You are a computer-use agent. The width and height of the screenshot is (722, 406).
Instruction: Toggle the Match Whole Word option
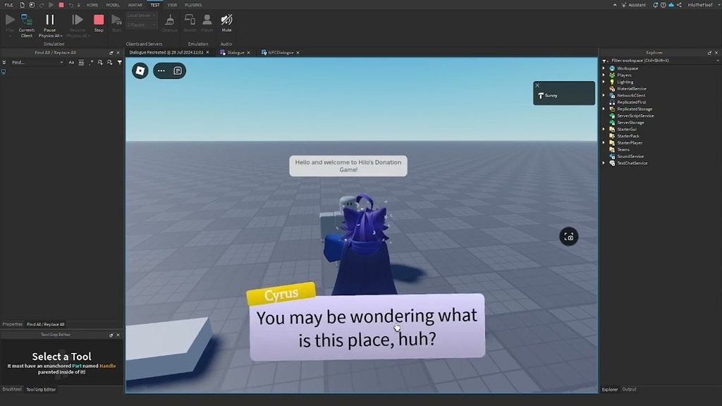point(81,62)
